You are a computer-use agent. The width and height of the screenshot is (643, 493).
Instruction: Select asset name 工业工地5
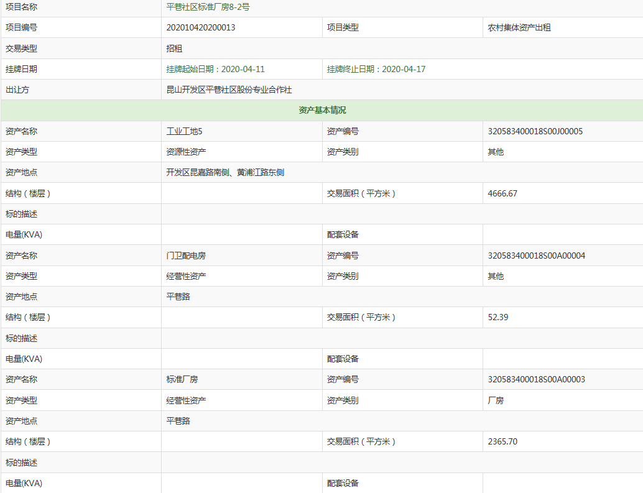185,131
